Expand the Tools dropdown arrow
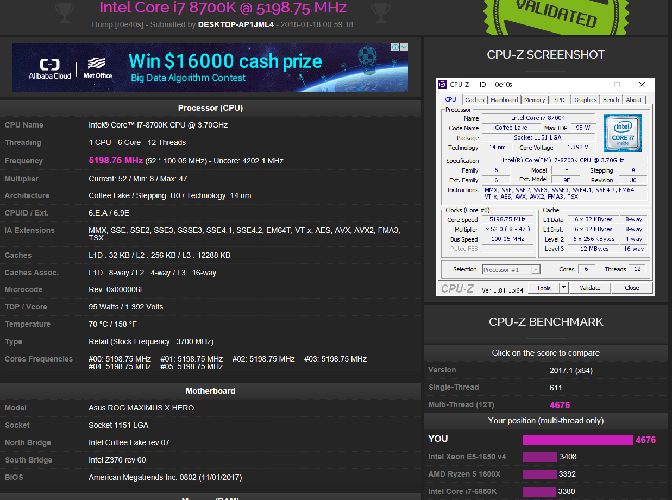672x500 pixels. pyautogui.click(x=563, y=288)
